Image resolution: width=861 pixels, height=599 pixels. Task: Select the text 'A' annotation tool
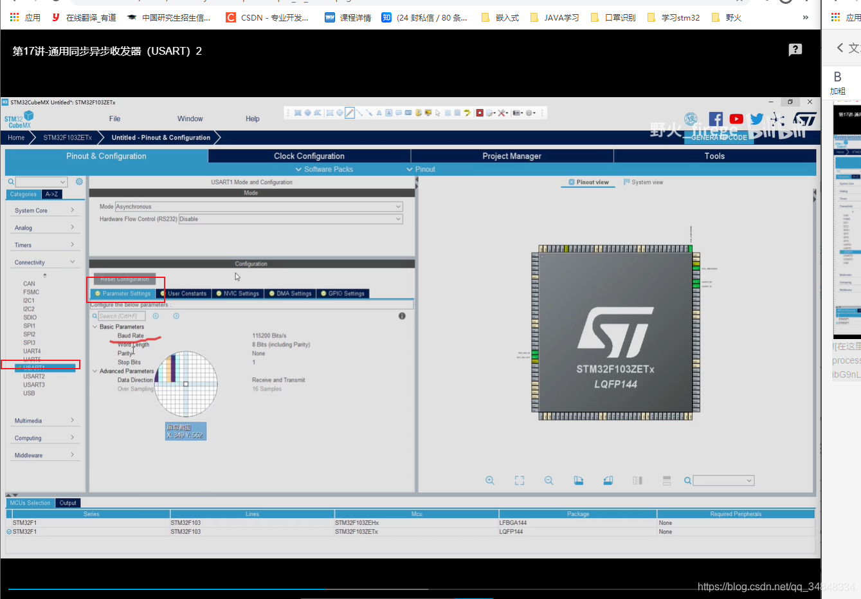(x=379, y=113)
